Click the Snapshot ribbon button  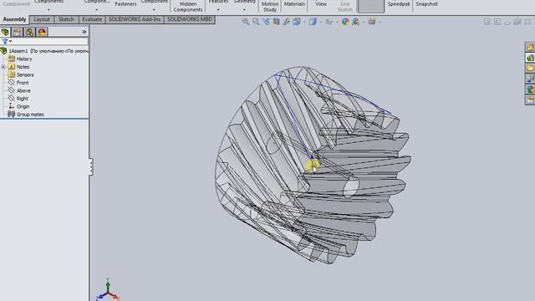[426, 4]
